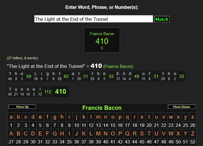Select word sum 82 for Light
The image size is (203, 146).
click(66, 76)
